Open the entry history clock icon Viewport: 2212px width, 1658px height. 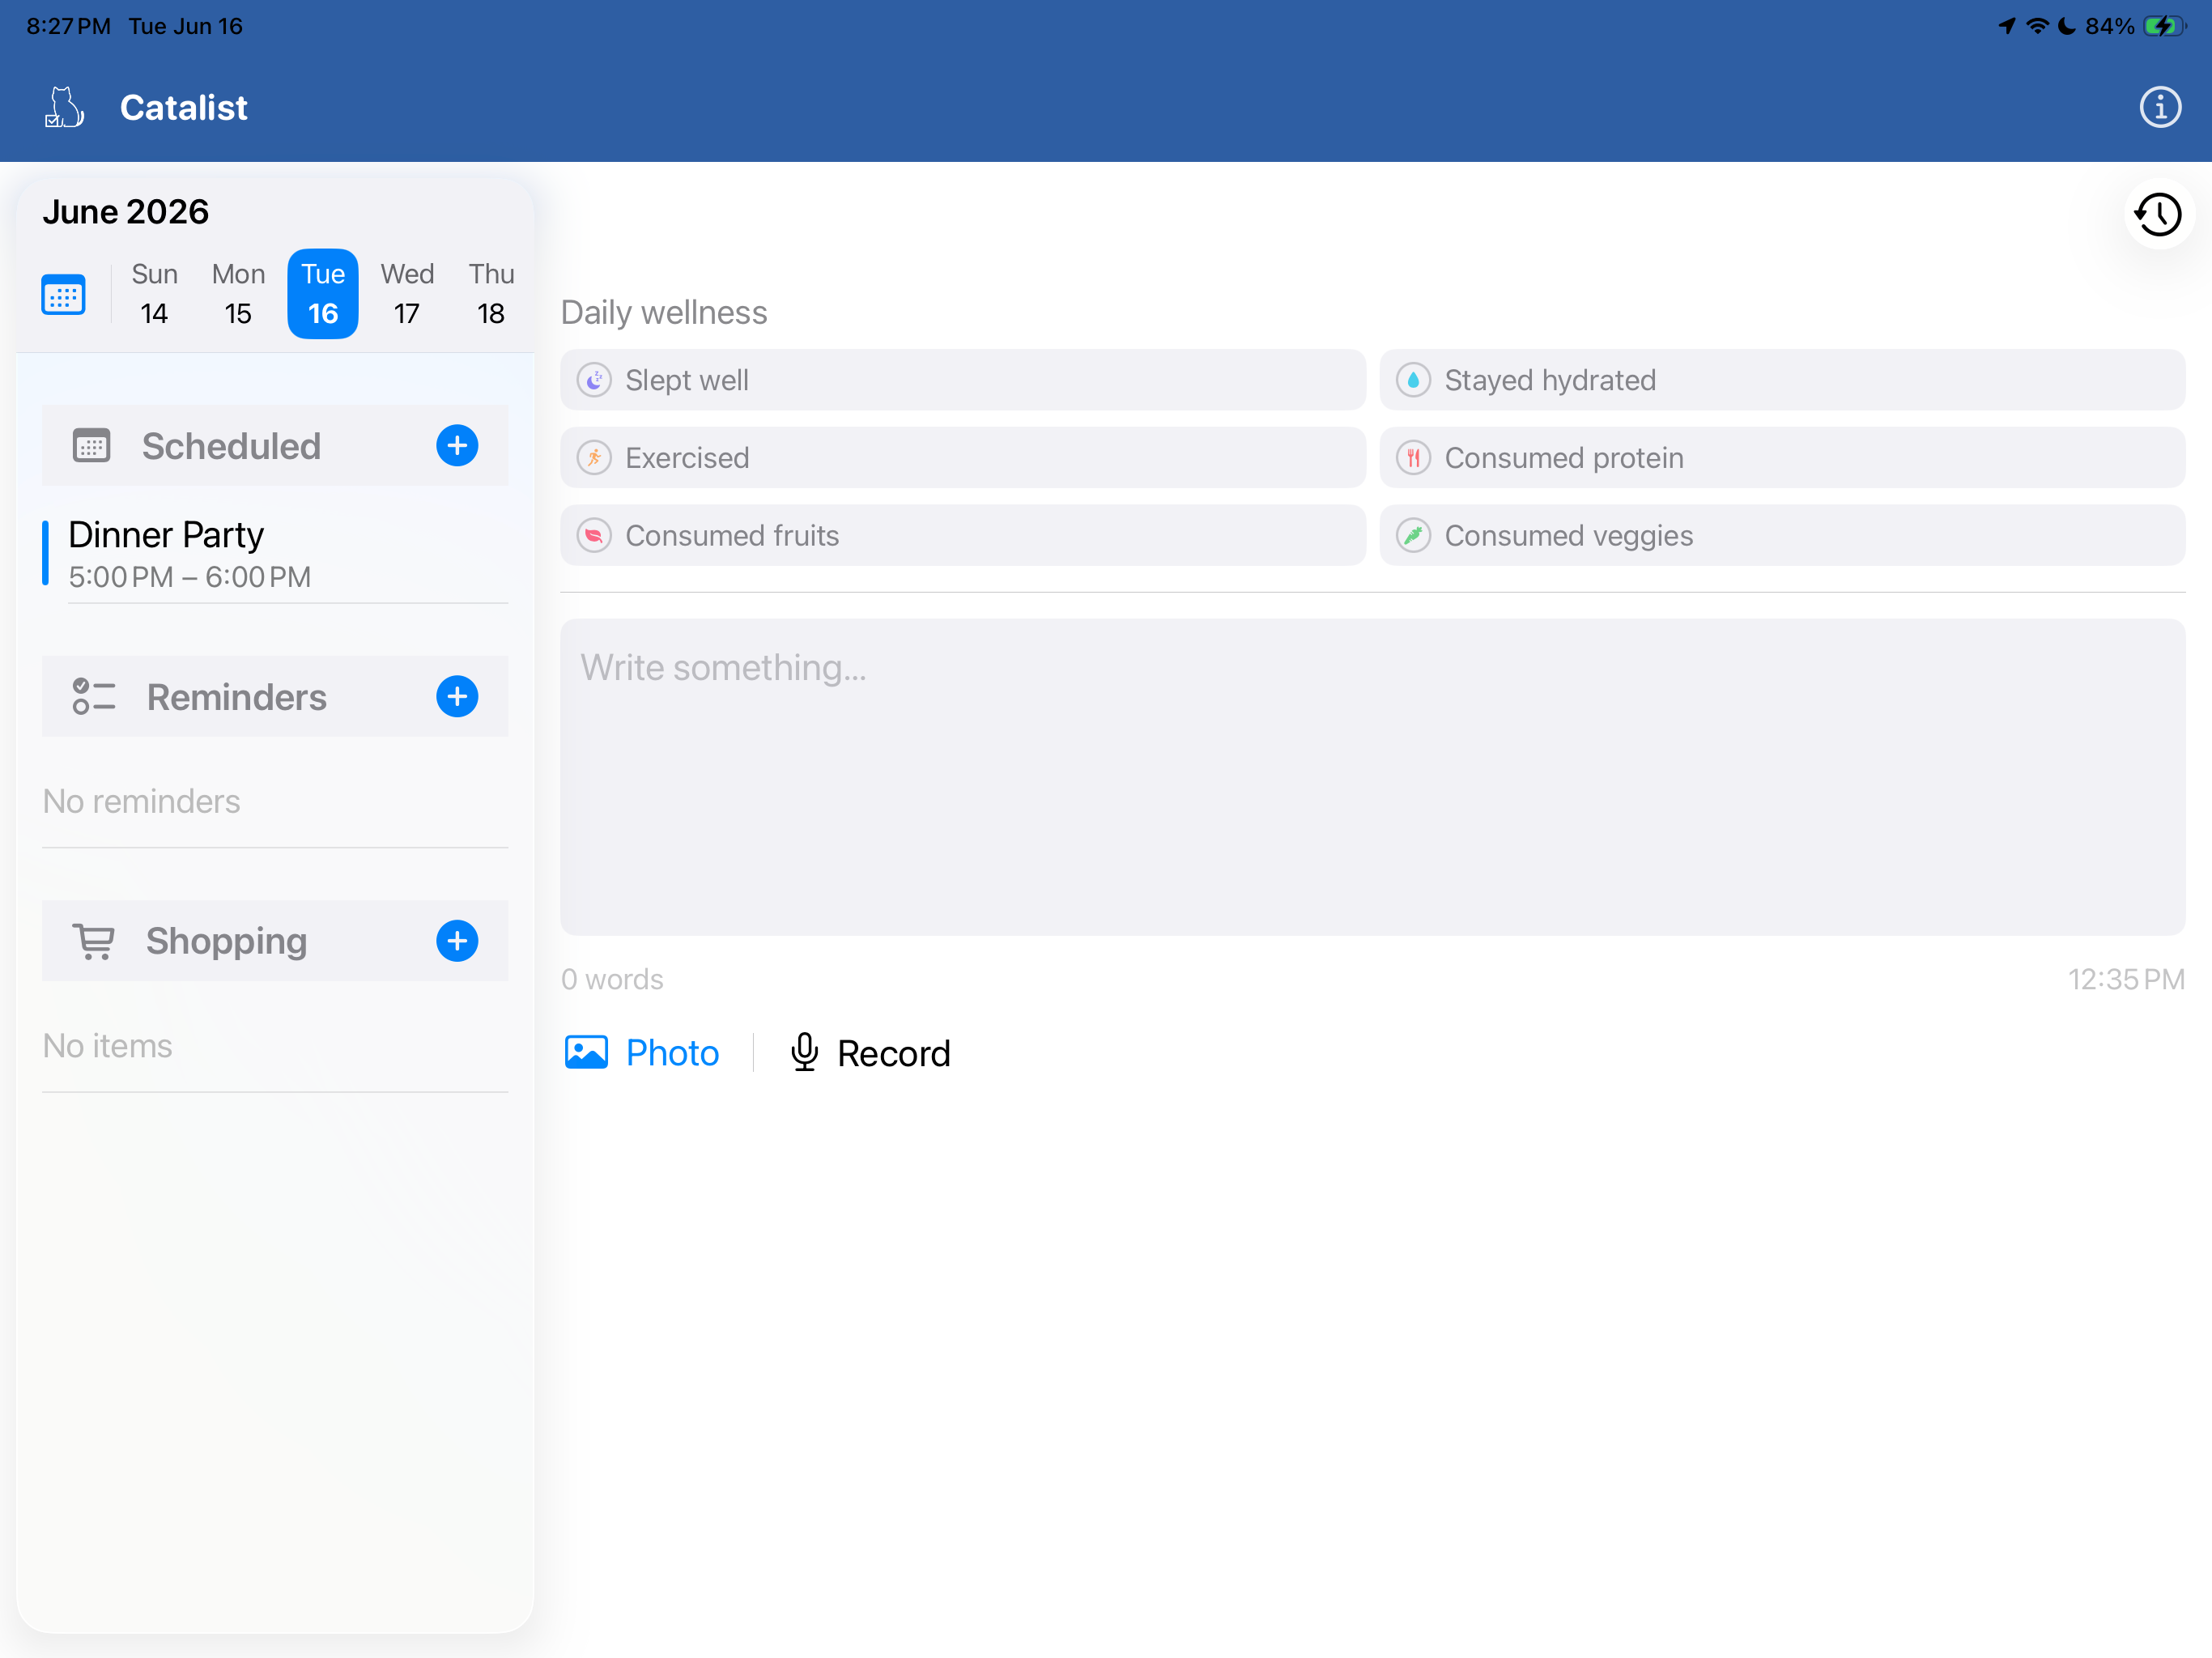tap(2159, 214)
